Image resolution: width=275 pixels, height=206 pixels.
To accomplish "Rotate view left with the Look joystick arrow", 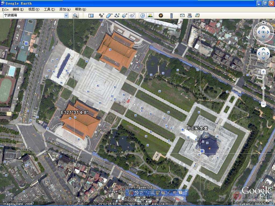I will coord(259,32).
